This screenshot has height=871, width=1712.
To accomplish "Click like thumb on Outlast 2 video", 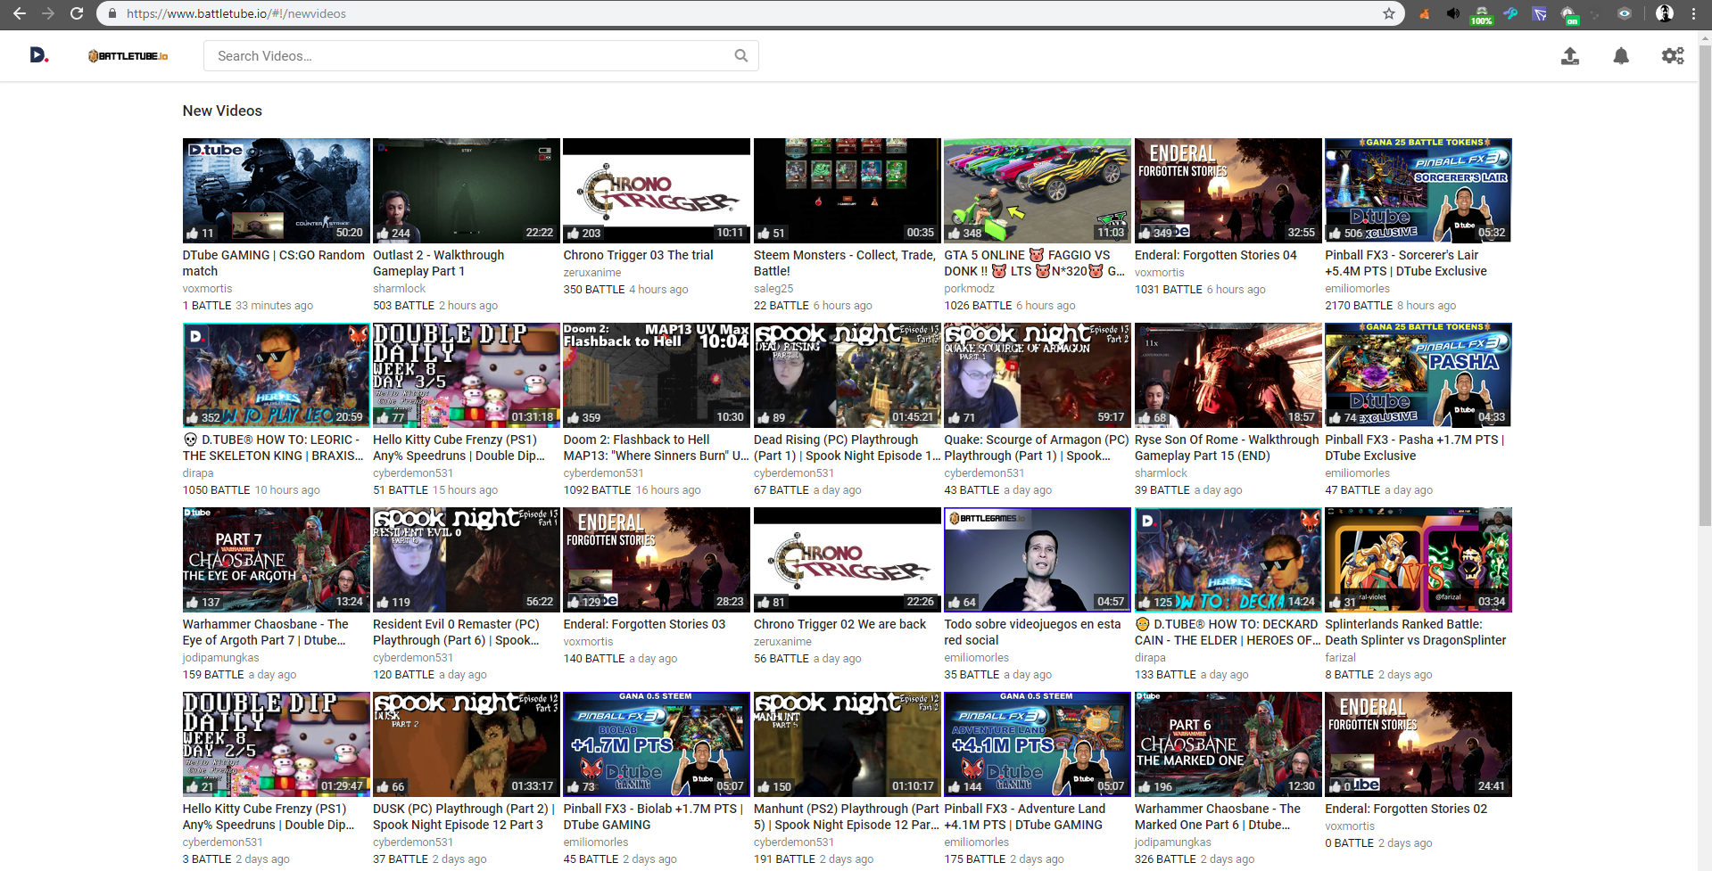I will (x=383, y=233).
